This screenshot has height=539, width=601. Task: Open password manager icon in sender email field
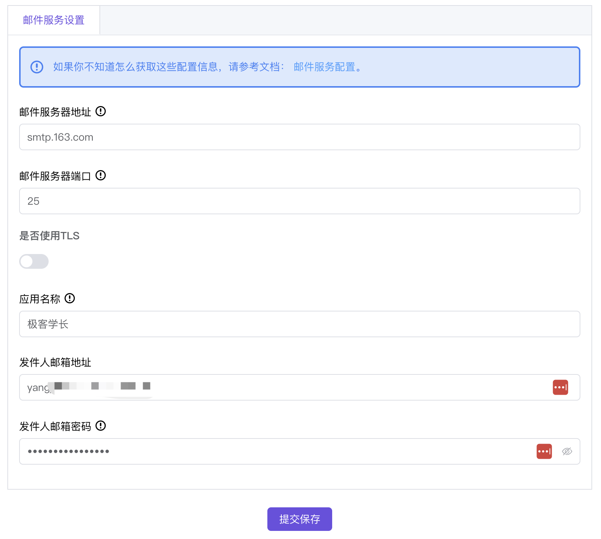point(560,387)
